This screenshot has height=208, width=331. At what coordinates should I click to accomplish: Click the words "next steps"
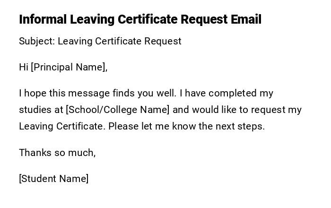point(241,126)
